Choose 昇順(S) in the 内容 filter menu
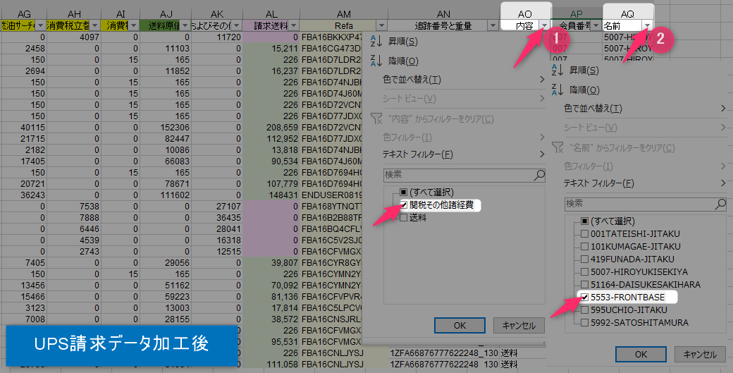Viewport: 733px width, 373px height. [x=403, y=42]
